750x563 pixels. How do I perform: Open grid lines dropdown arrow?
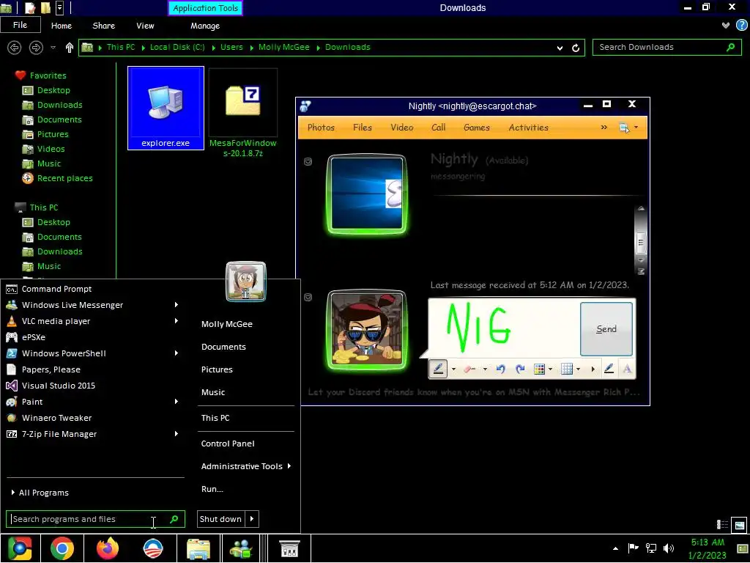click(578, 369)
